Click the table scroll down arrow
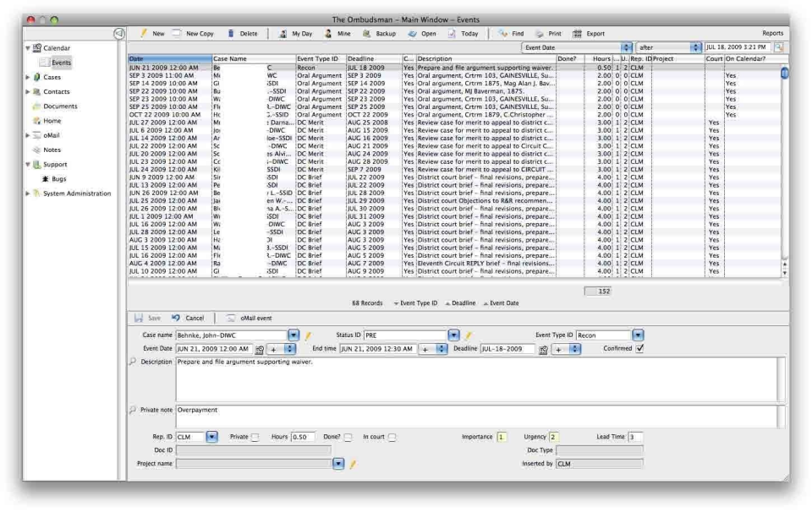812x512 pixels. click(x=785, y=273)
